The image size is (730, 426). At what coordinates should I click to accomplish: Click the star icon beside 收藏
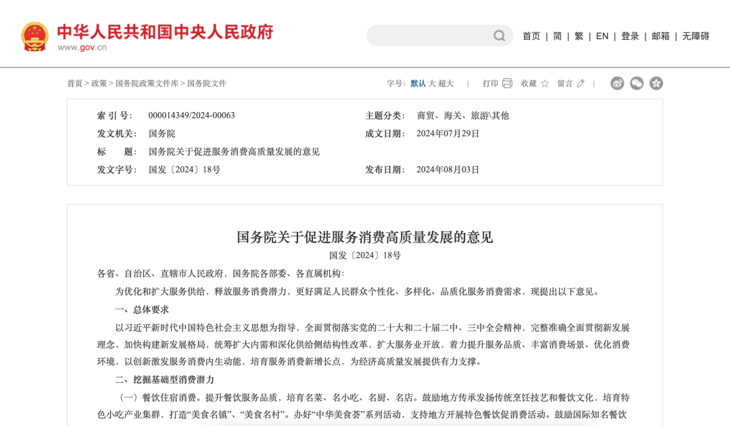[544, 83]
